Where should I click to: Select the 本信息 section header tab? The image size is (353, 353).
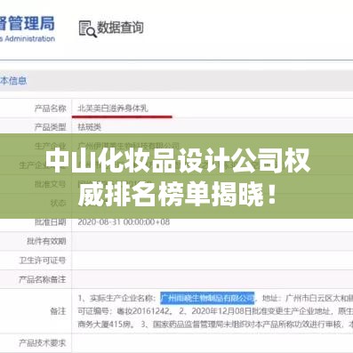tap(13, 81)
